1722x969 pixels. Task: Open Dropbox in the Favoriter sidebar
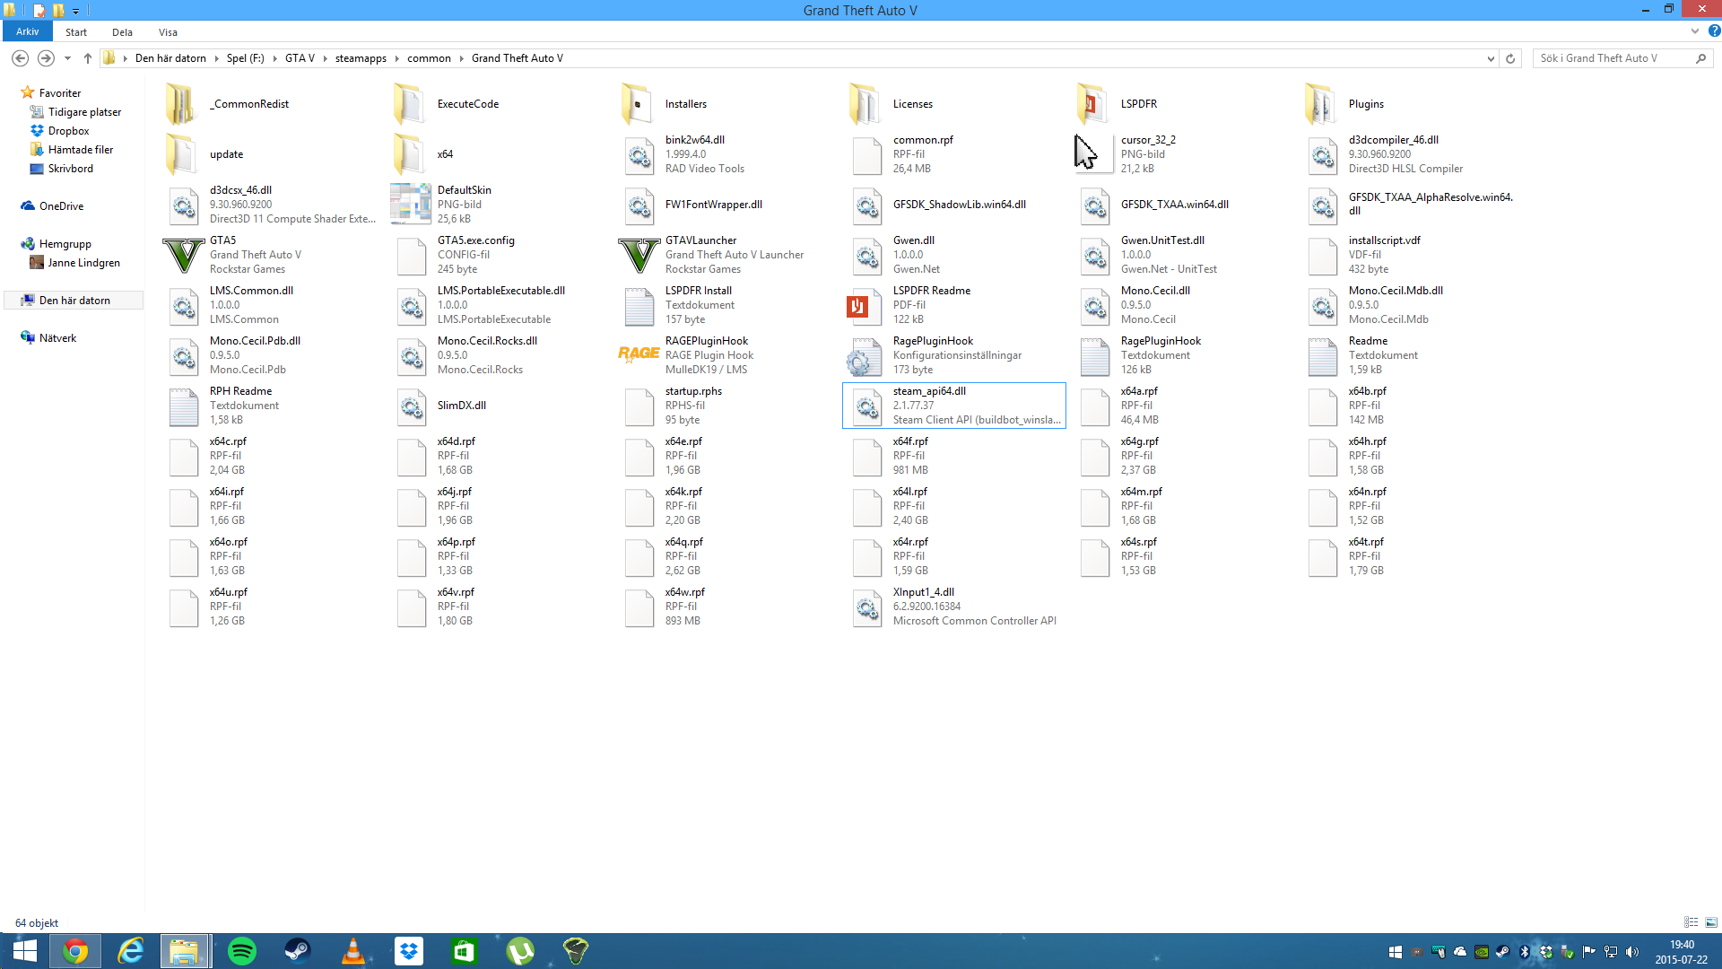click(x=68, y=131)
